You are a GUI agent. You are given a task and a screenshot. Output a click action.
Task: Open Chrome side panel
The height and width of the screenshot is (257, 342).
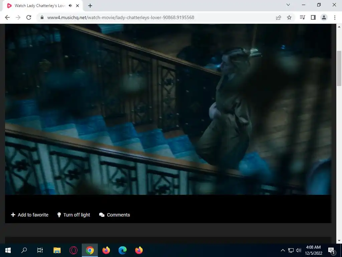point(313,17)
